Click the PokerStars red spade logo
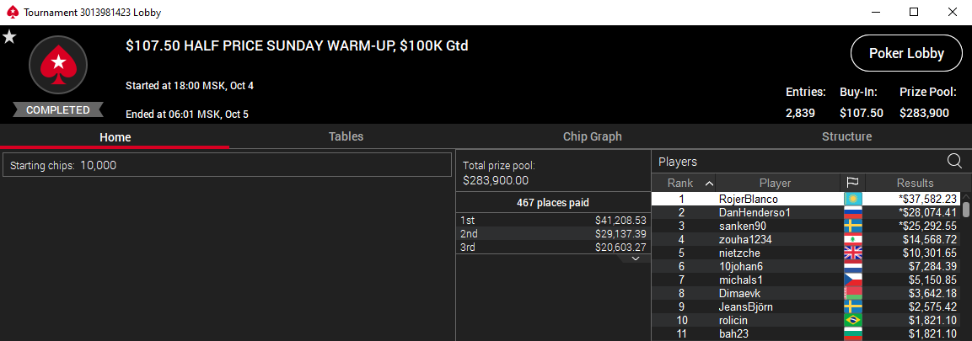This screenshot has width=972, height=341. [x=58, y=65]
